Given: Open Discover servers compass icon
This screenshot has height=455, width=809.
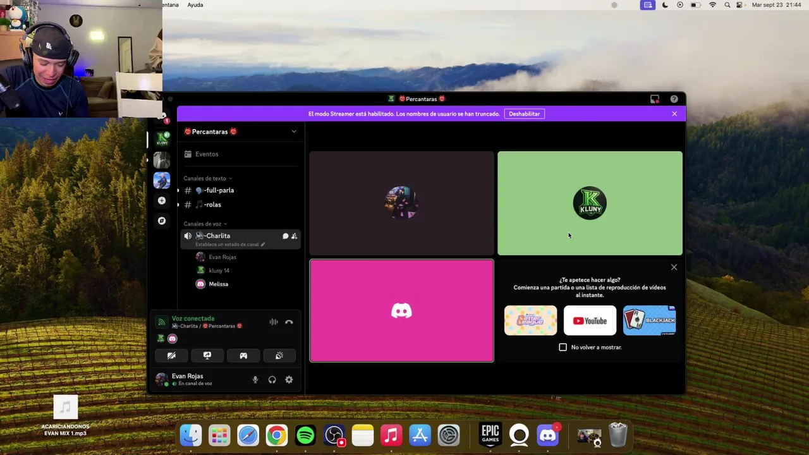Looking at the screenshot, I should pos(162,221).
